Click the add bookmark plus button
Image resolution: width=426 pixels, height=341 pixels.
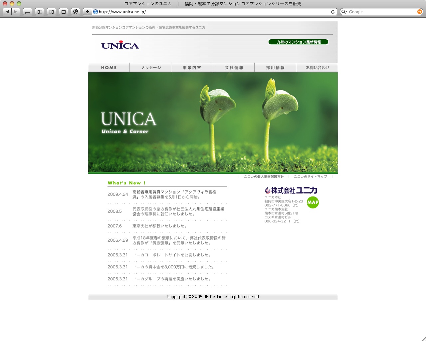click(87, 12)
